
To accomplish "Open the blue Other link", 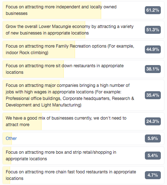I will click(x=11, y=138).
